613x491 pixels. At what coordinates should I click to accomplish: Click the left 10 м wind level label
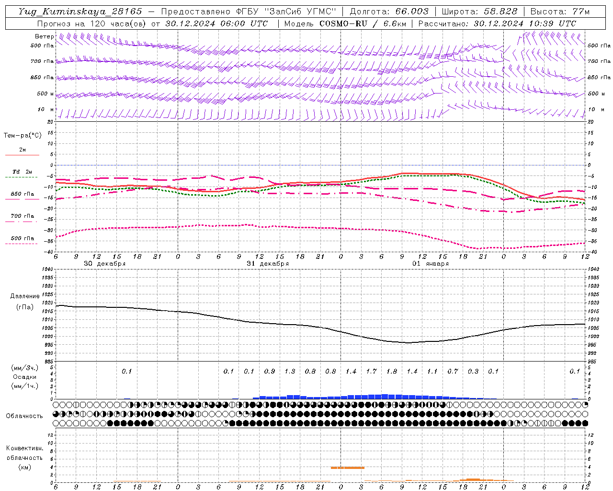[x=46, y=109]
